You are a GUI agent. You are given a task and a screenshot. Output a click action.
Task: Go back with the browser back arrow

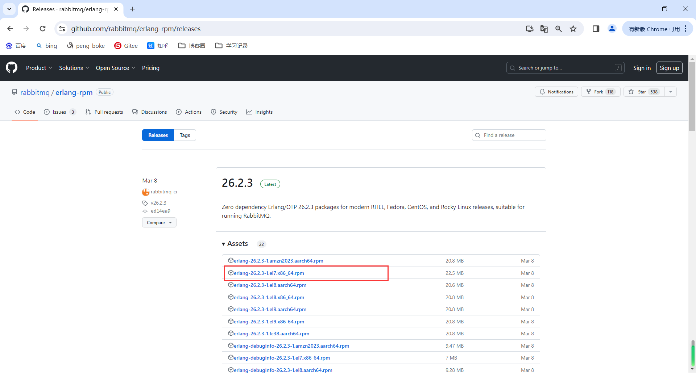coord(10,29)
